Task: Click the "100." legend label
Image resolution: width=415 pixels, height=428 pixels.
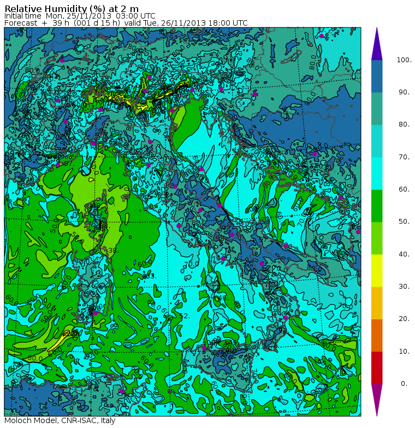Action: point(404,60)
